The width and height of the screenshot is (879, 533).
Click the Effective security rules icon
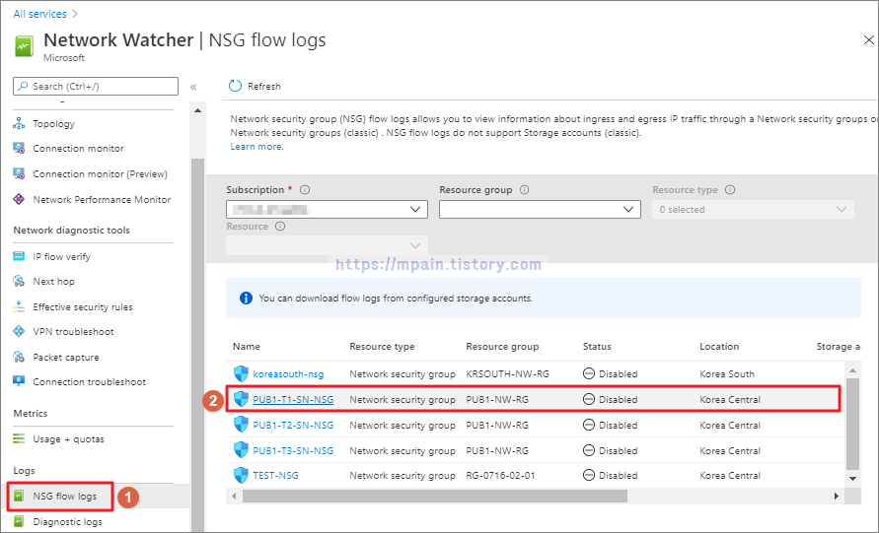pos(19,306)
